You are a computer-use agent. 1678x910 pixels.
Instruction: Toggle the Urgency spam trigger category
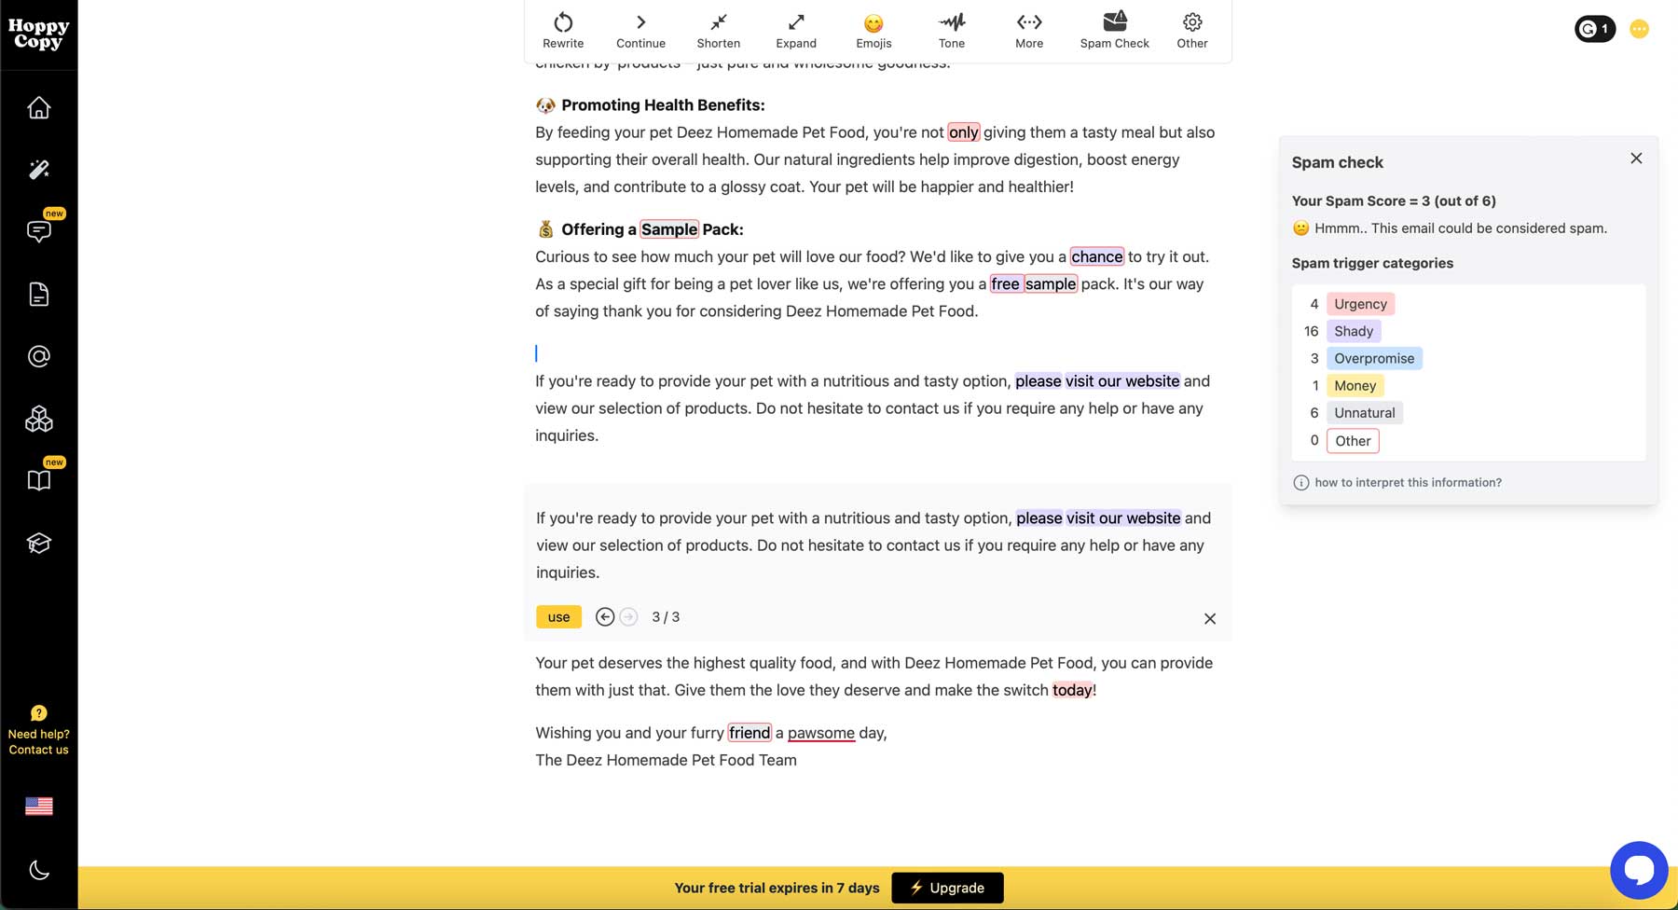1360,303
